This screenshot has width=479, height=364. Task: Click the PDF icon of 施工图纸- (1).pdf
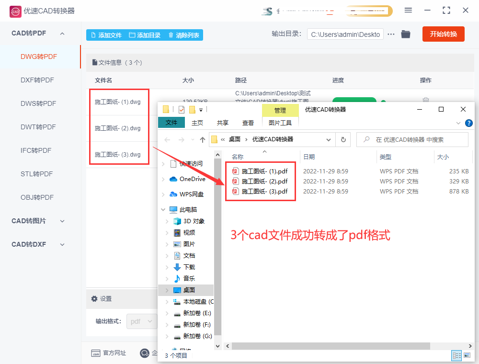coord(235,171)
